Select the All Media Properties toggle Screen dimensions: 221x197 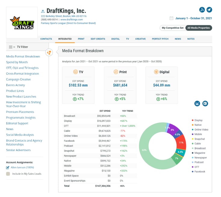pos(199,28)
